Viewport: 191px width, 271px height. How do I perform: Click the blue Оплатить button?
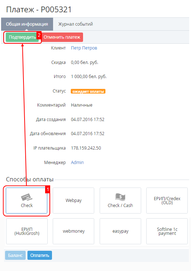point(40,255)
